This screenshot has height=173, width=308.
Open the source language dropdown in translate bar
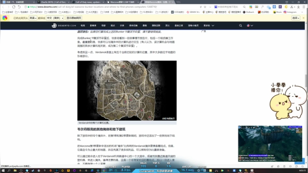(x=33, y=18)
